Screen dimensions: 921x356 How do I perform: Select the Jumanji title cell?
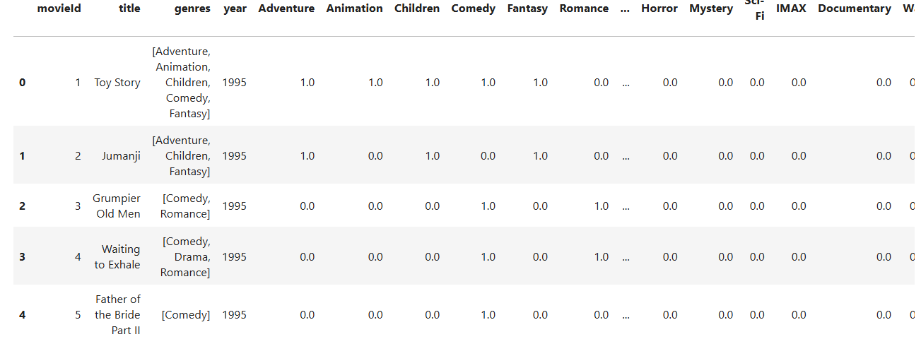(120, 156)
